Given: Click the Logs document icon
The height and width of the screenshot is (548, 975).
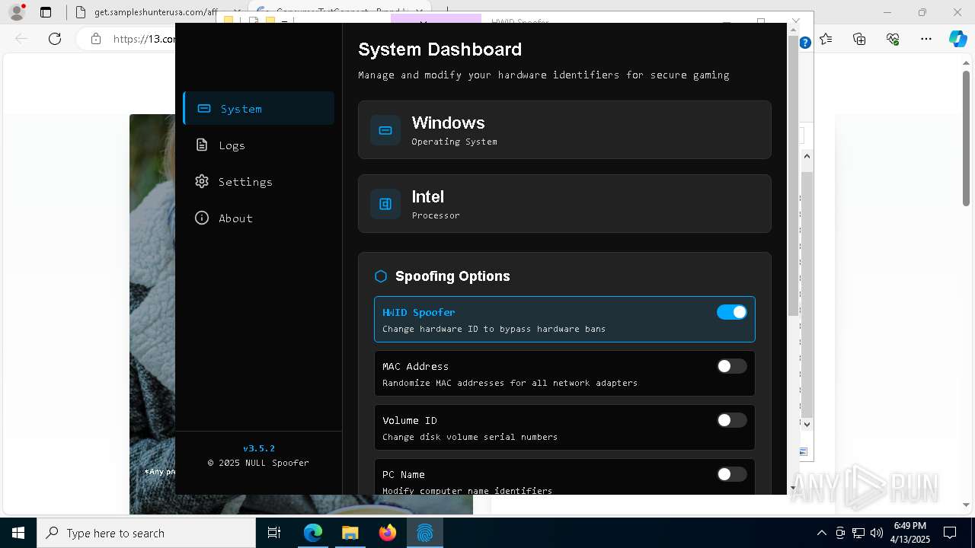Looking at the screenshot, I should 202,145.
